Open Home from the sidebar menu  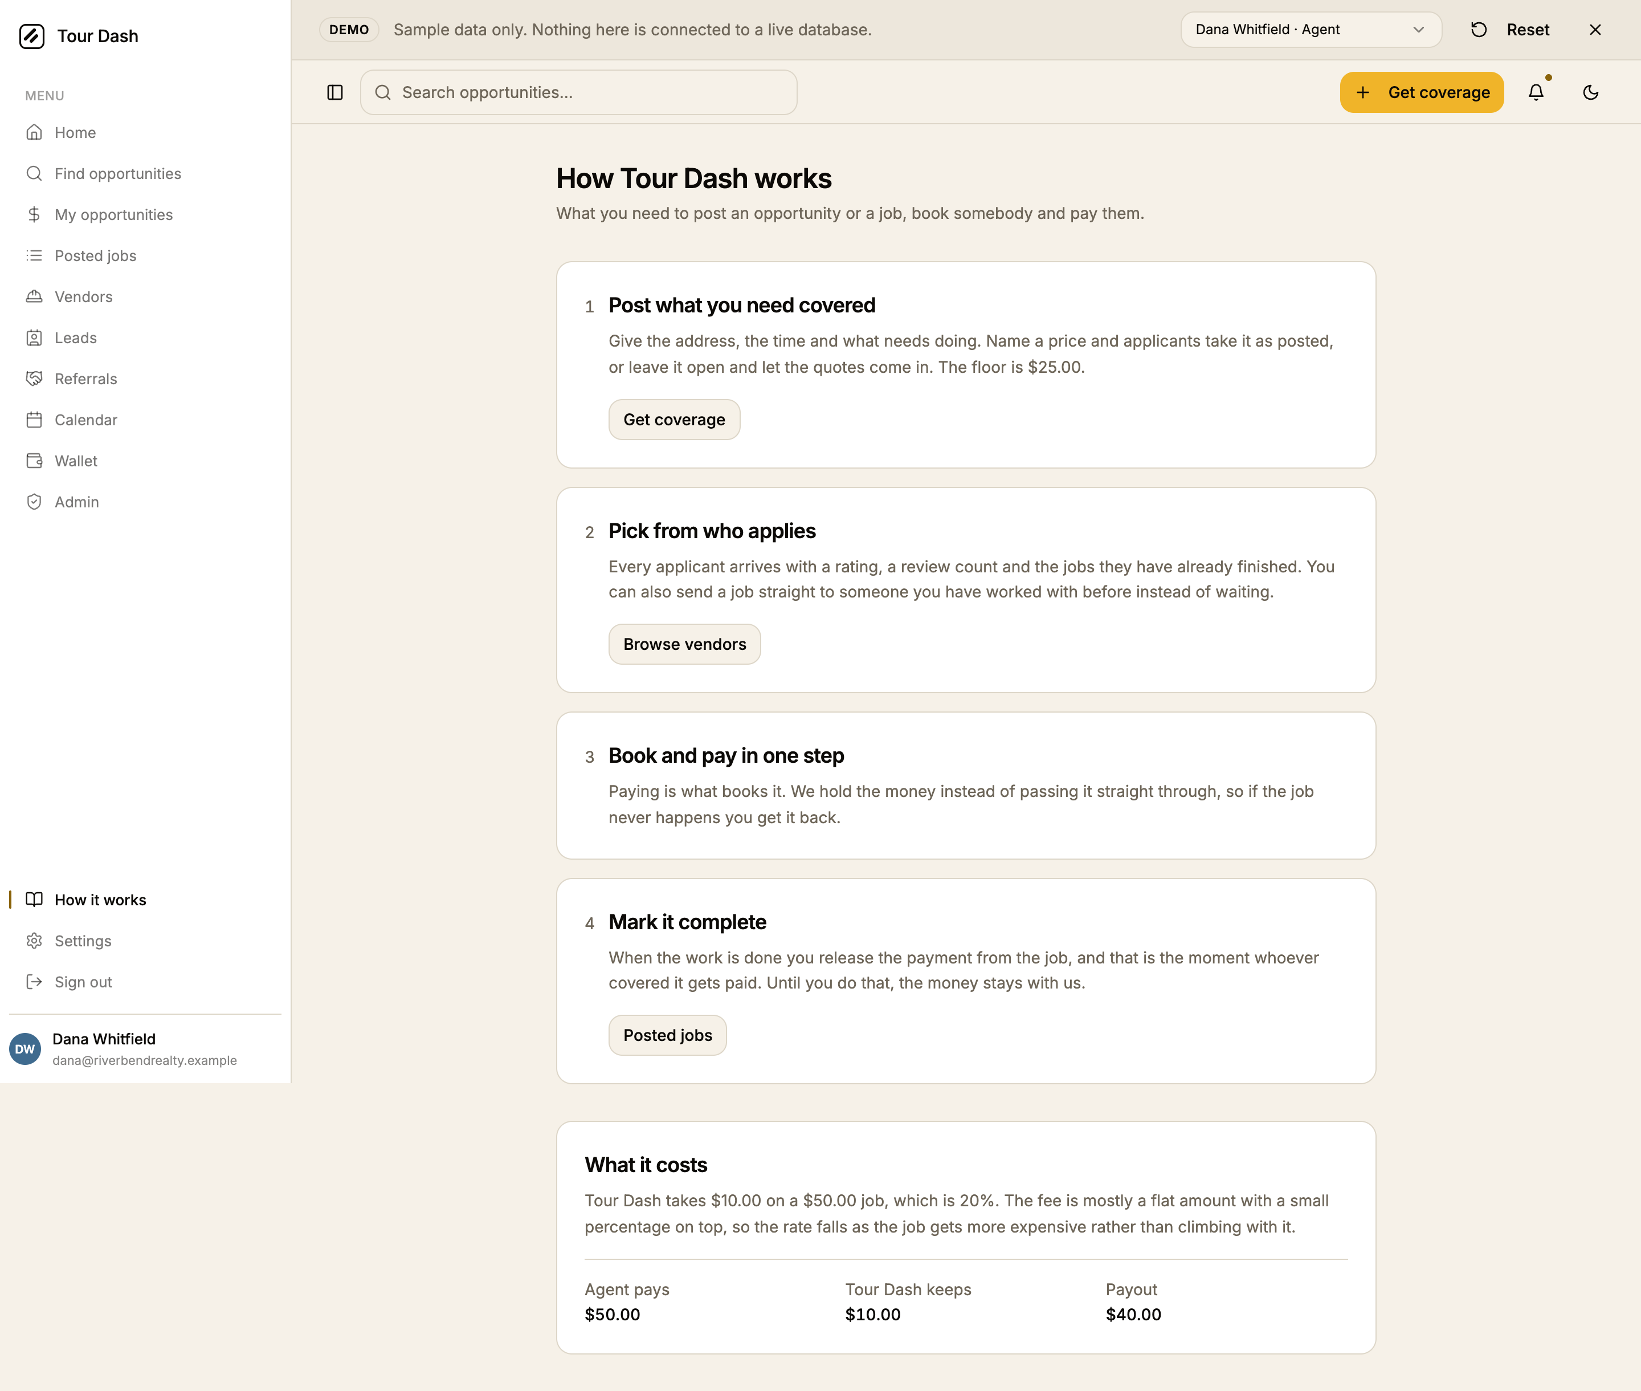pos(145,132)
